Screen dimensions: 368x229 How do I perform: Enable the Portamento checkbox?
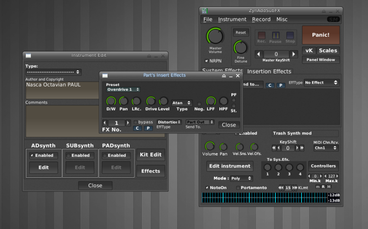click(238, 188)
